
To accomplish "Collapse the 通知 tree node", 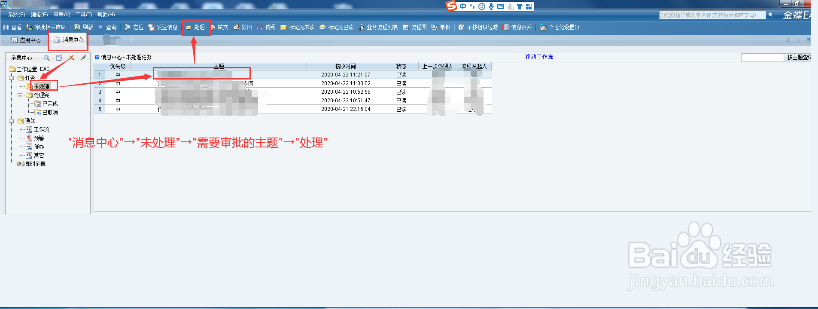I will click(x=12, y=121).
